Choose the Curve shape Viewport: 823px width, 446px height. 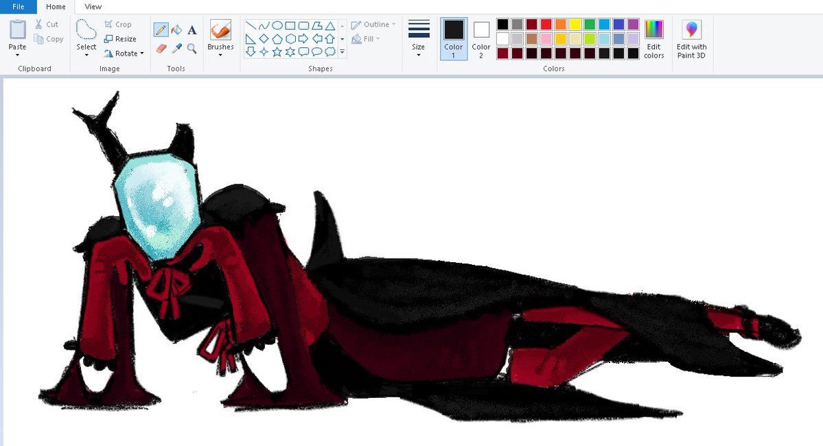(x=264, y=25)
